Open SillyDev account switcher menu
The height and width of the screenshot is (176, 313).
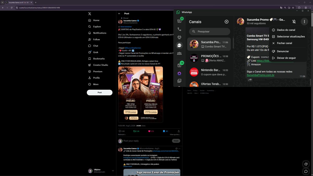click(x=101, y=171)
